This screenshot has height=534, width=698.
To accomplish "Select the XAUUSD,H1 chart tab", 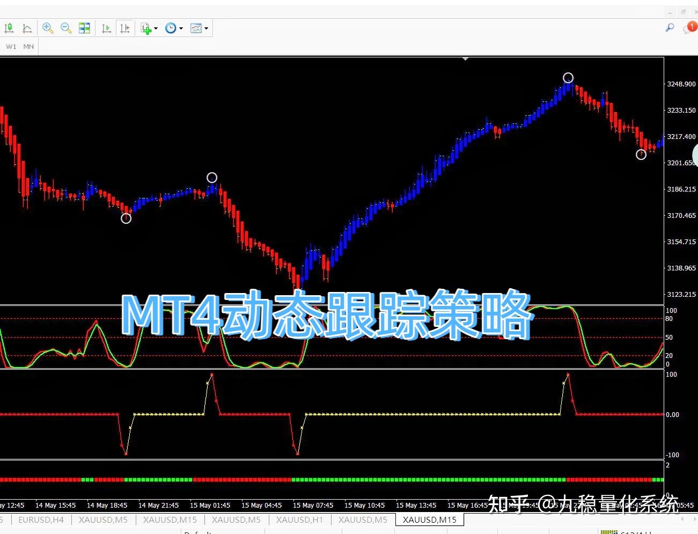I will [x=299, y=520].
